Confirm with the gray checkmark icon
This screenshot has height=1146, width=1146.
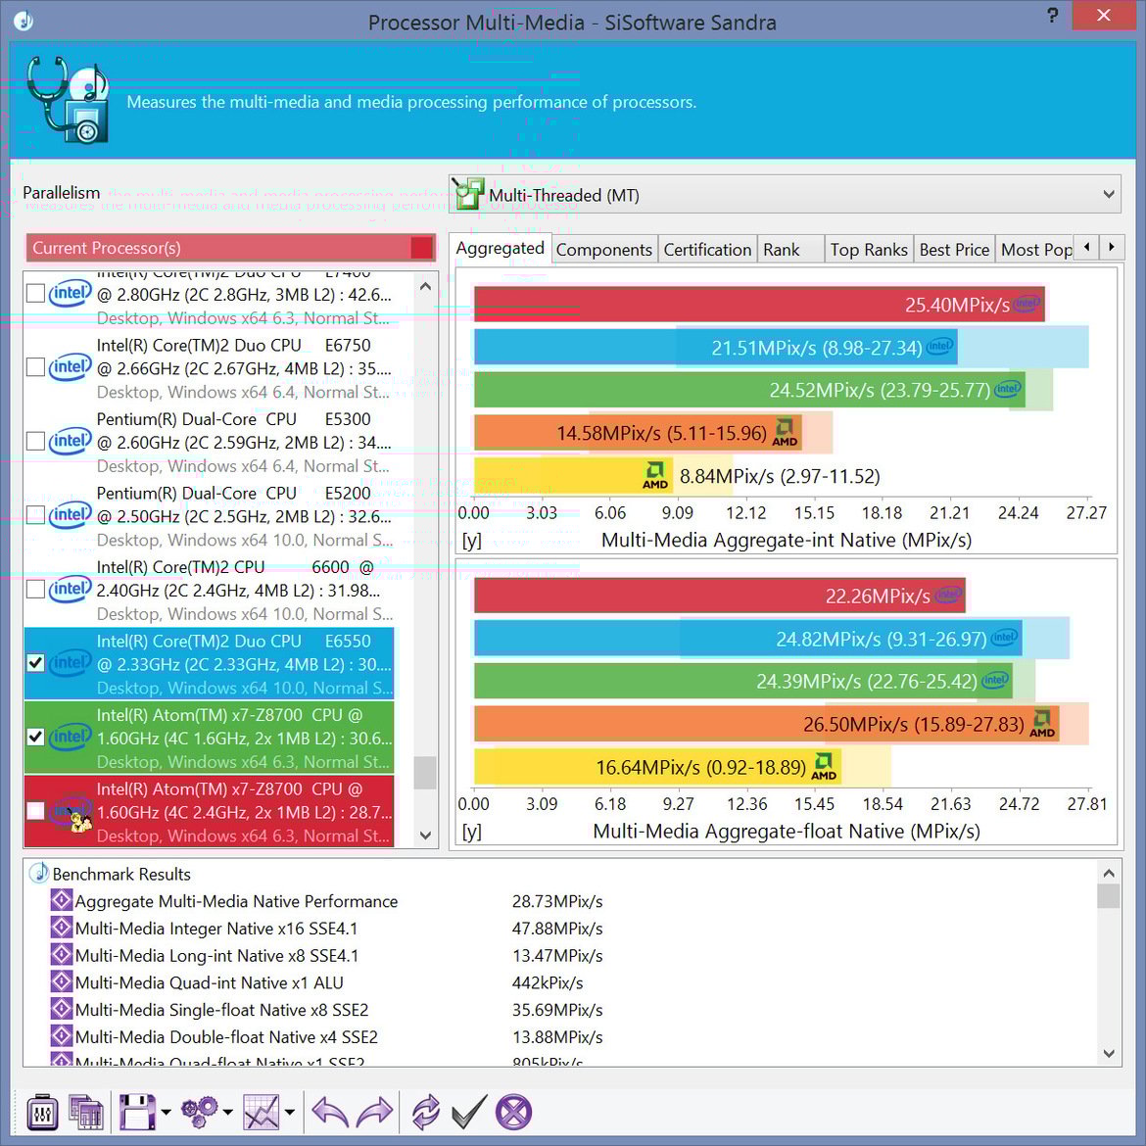468,1112
